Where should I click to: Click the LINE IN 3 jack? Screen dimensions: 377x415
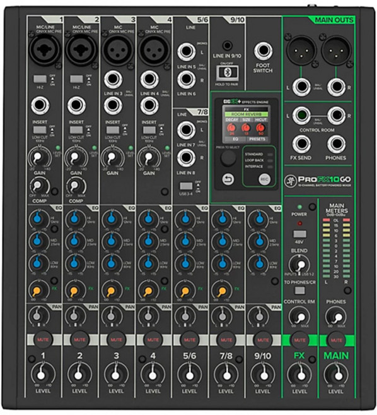click(x=113, y=79)
